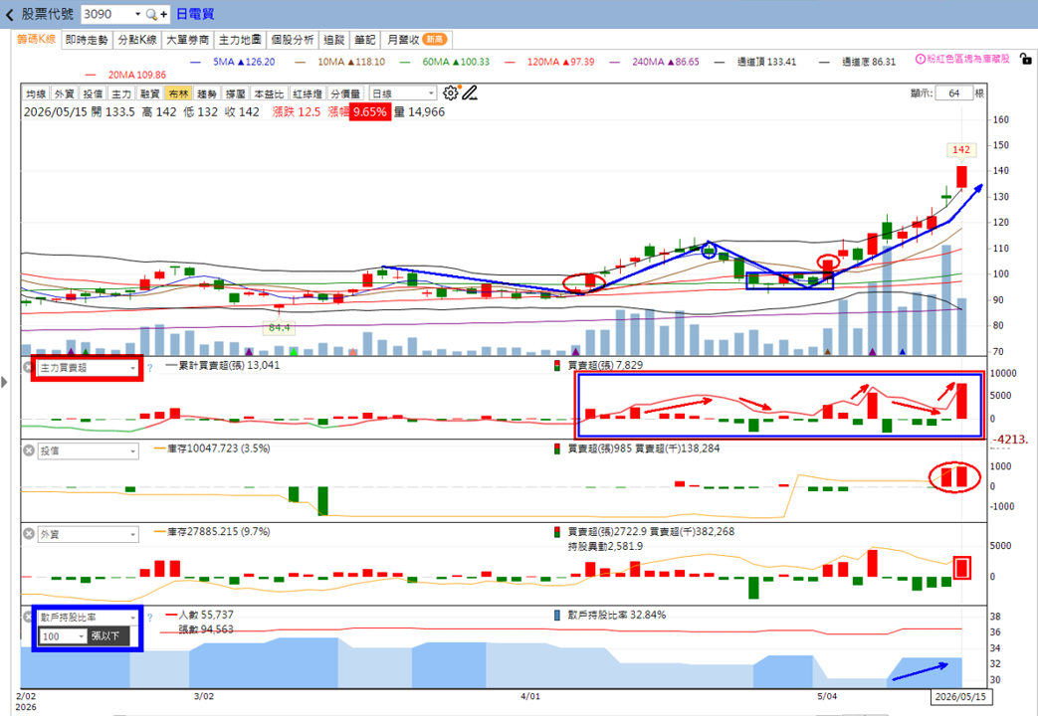Toggle 主力 overlay button
Image resolution: width=1038 pixels, height=716 pixels.
[x=121, y=93]
